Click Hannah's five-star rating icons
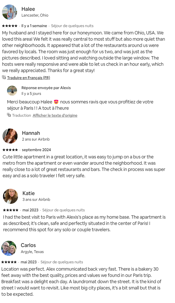 [x=10, y=150]
